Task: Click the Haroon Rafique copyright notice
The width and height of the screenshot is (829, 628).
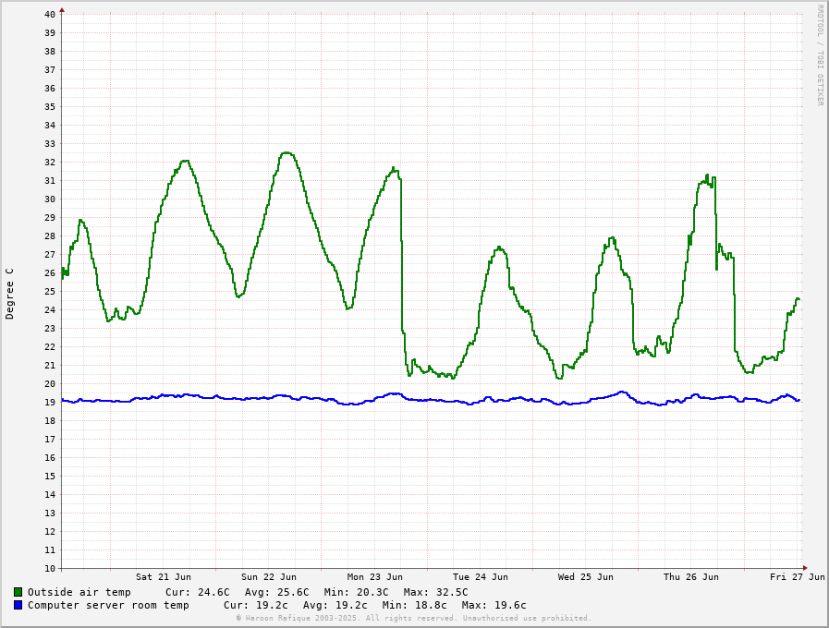Action: tap(413, 618)
